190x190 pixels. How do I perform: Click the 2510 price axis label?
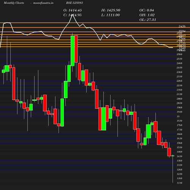click(179, 59)
